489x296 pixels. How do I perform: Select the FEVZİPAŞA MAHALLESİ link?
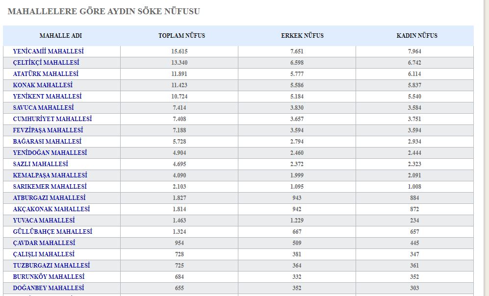point(48,130)
